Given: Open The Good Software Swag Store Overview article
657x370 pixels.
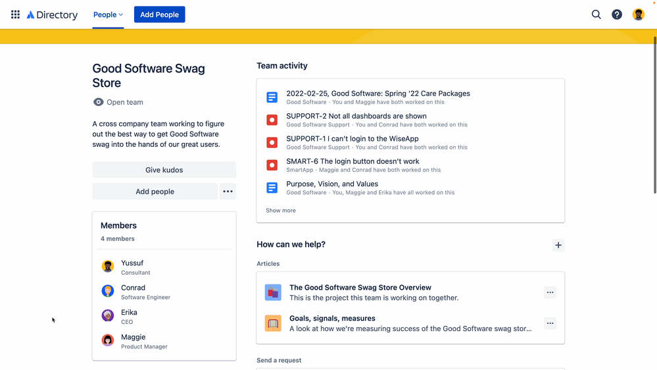Looking at the screenshot, I should [x=360, y=287].
